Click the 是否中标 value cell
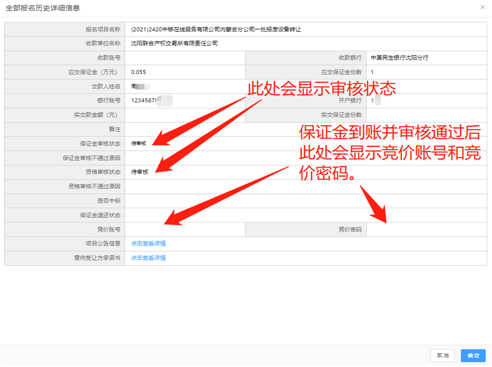 pos(305,201)
